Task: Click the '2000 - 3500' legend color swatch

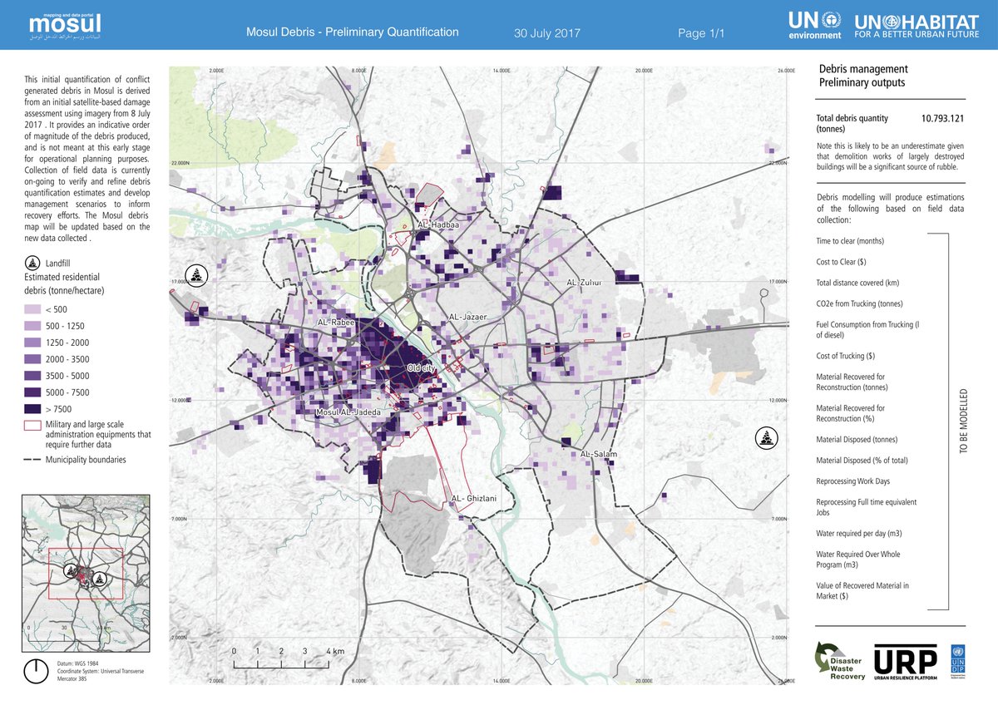Action: tap(32, 359)
